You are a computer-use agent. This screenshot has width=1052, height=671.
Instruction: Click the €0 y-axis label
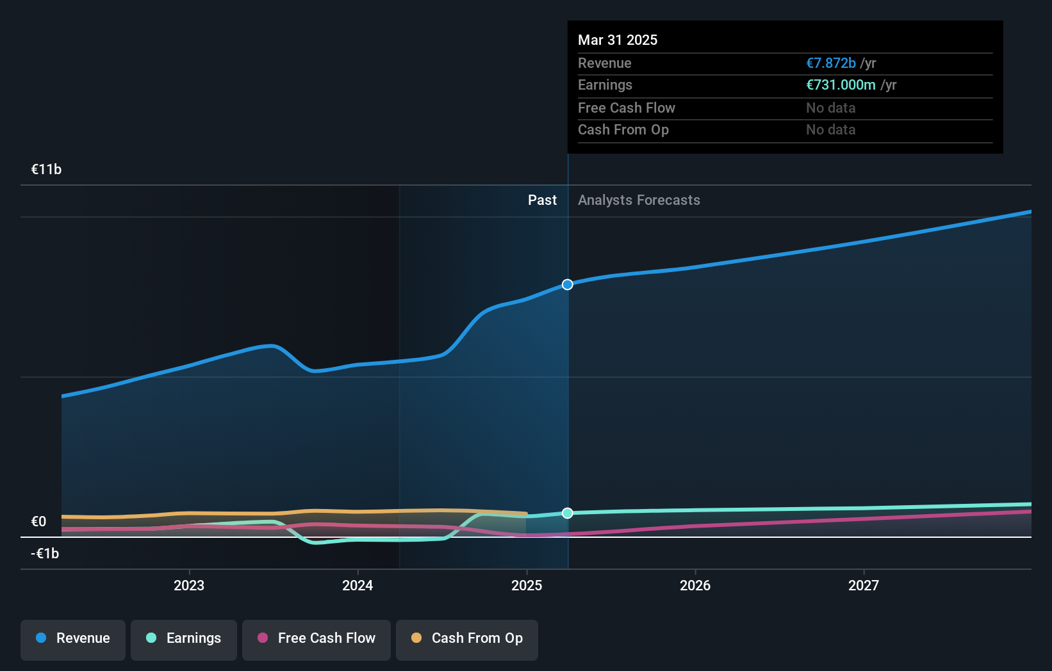tap(38, 521)
